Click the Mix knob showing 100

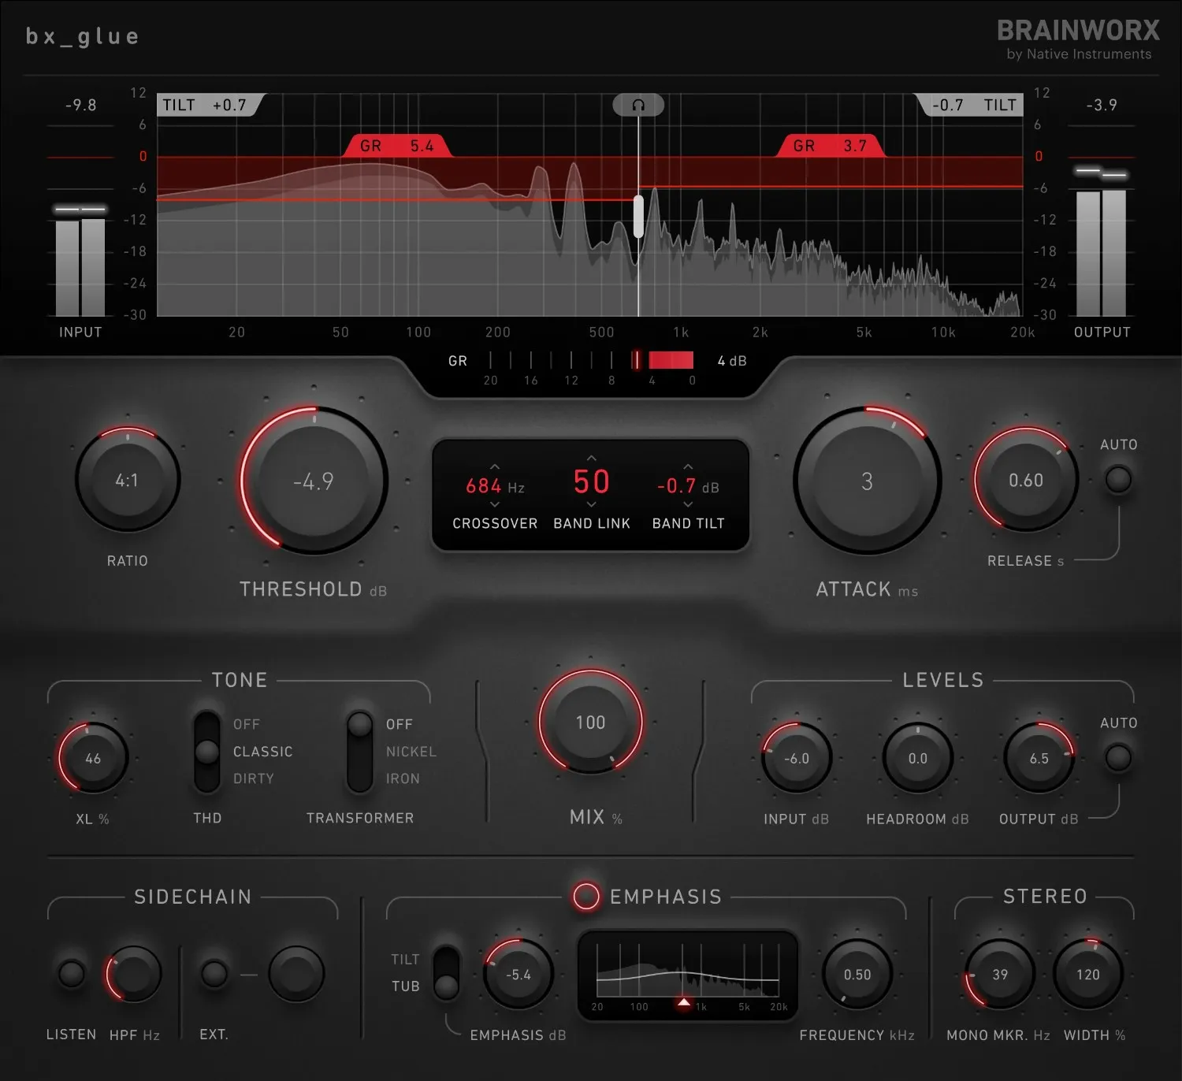(x=590, y=722)
